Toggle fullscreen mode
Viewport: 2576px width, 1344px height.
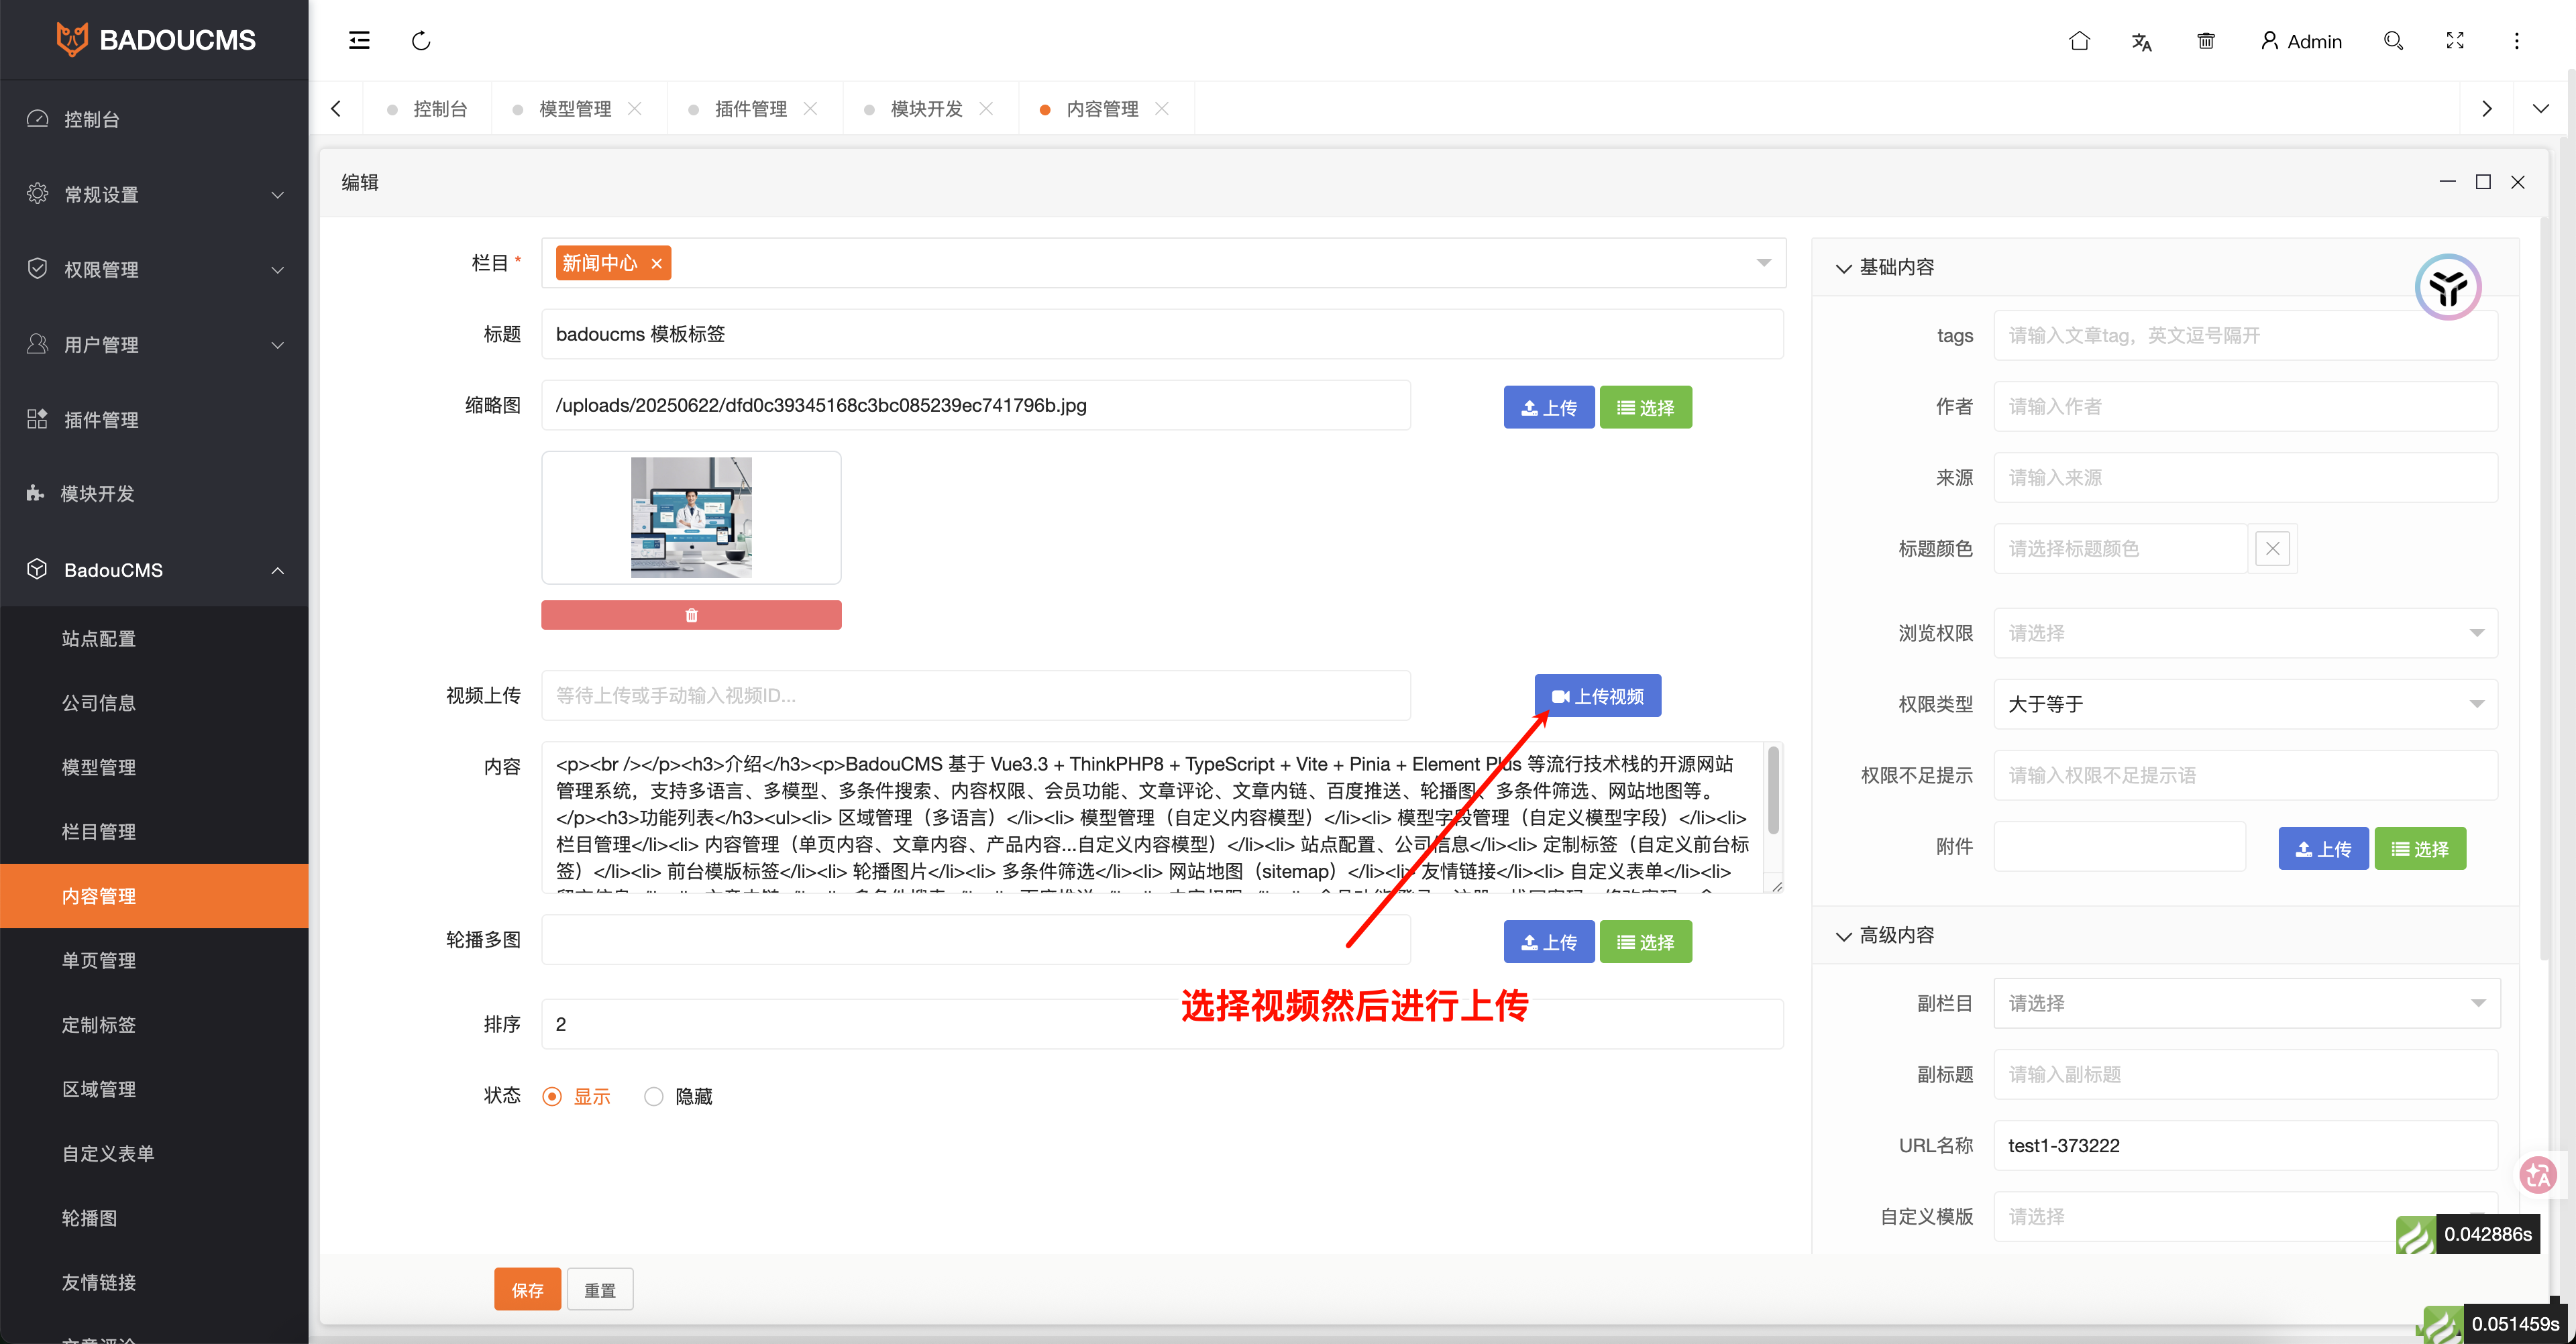(x=2455, y=41)
